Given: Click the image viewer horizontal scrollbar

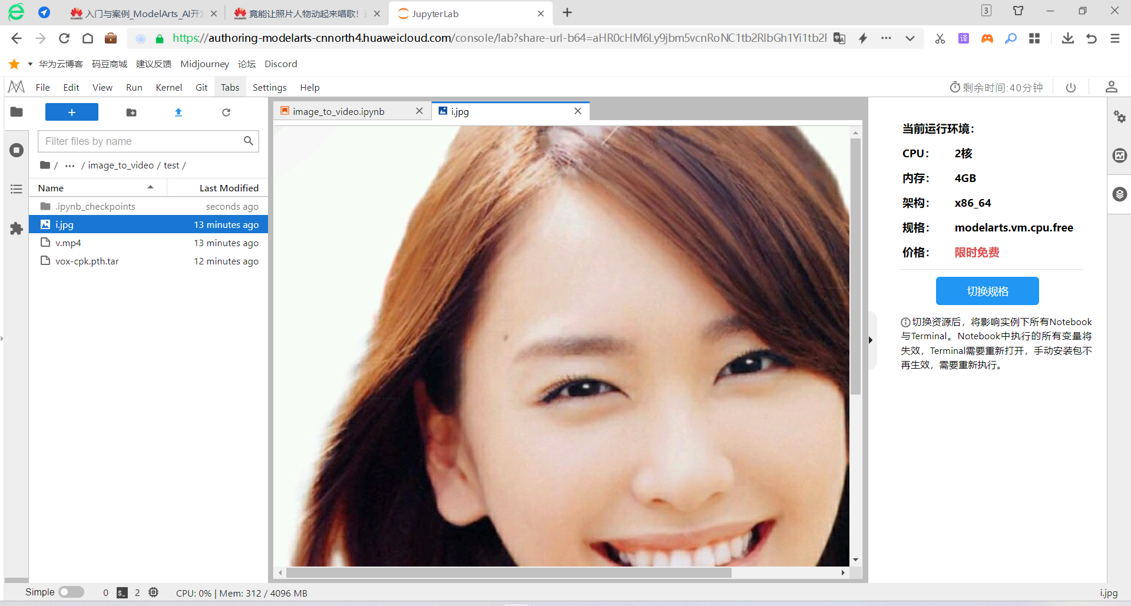Looking at the screenshot, I should click(x=508, y=572).
